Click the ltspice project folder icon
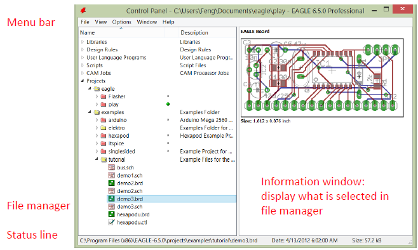Viewport: 418px width, 250px height. 104,143
